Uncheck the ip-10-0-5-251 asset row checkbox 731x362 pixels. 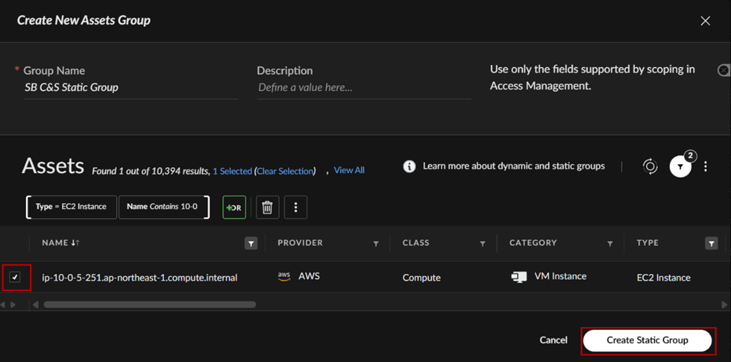pyautogui.click(x=15, y=278)
